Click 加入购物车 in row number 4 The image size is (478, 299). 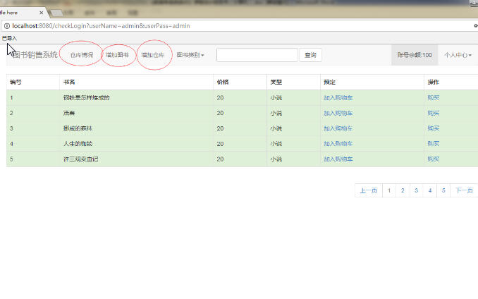click(x=338, y=144)
